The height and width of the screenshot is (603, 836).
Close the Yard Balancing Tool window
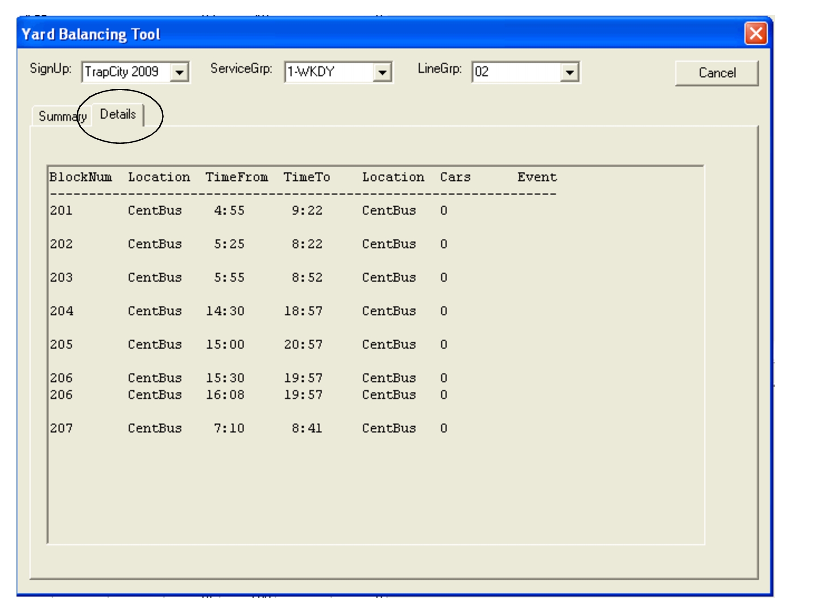755,33
